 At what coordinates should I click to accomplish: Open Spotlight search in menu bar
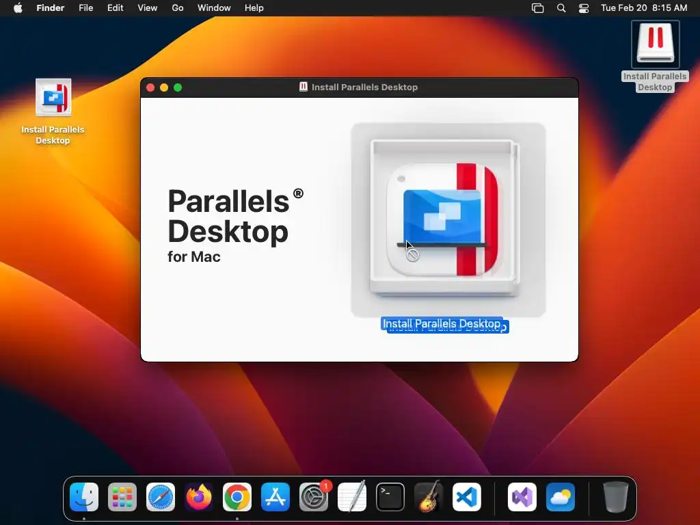click(561, 8)
